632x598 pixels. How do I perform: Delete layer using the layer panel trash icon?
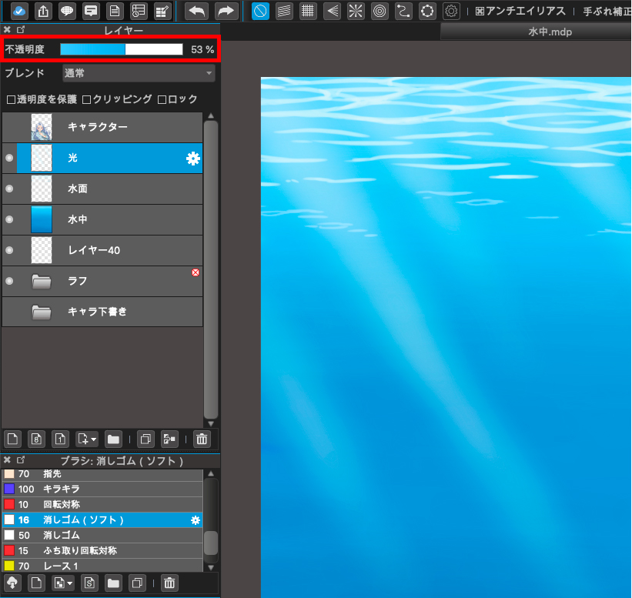pos(202,439)
